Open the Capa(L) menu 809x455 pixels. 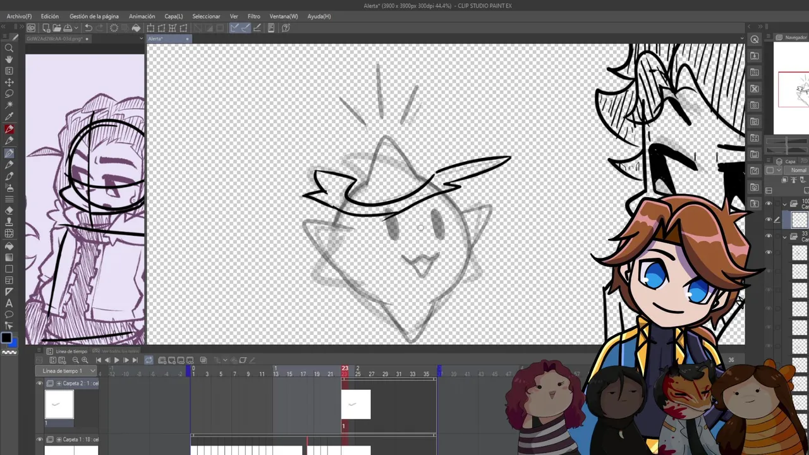click(x=173, y=16)
